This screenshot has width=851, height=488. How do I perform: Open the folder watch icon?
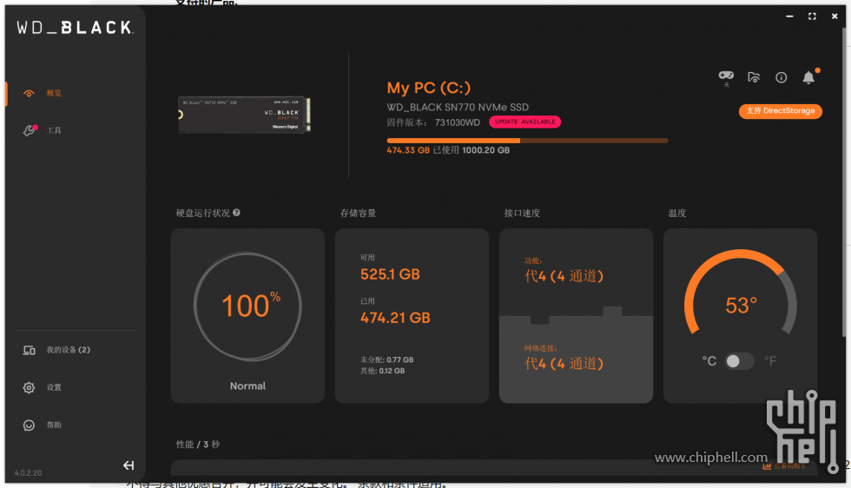coord(754,77)
